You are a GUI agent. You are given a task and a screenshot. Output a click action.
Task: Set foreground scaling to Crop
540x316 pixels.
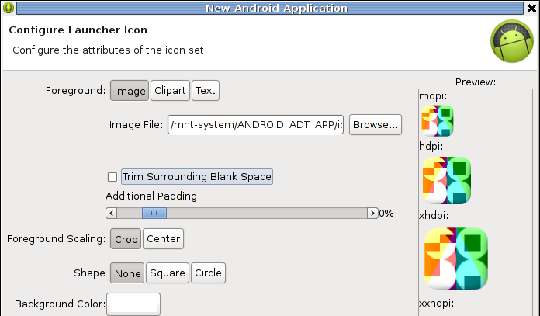[x=126, y=239]
